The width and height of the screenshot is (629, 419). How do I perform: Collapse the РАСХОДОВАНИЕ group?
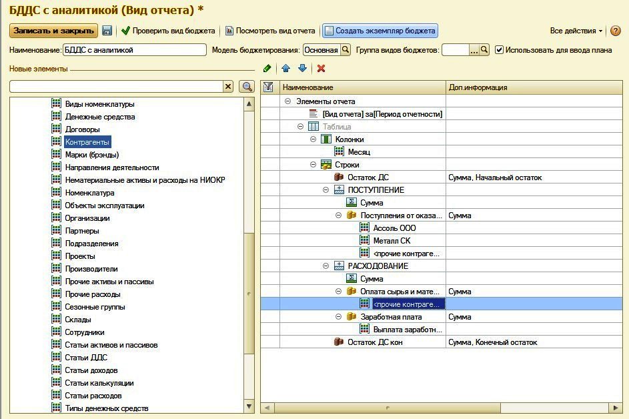pyautogui.click(x=326, y=266)
